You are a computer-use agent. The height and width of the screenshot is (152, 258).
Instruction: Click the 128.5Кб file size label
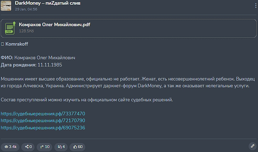[x=27, y=31]
